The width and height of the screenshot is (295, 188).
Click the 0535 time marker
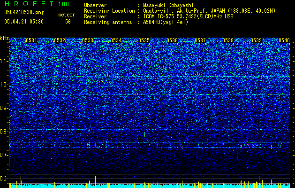point(144,40)
